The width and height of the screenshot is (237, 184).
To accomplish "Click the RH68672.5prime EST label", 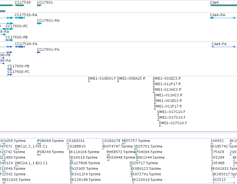I will pos(121,152).
